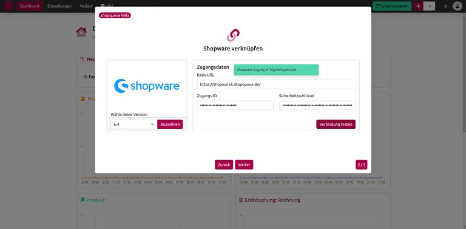Image resolution: width=466 pixels, height=229 pixels.
Task: Open the user avatar menu
Action: pyautogui.click(x=458, y=6)
